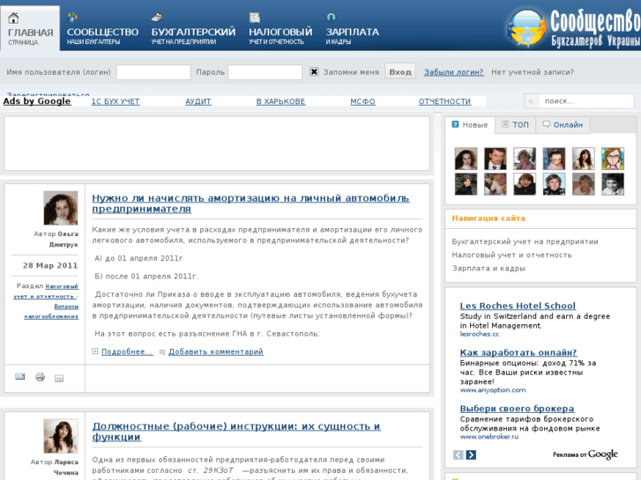
Task: Open the amortization article title link
Action: tap(250, 203)
